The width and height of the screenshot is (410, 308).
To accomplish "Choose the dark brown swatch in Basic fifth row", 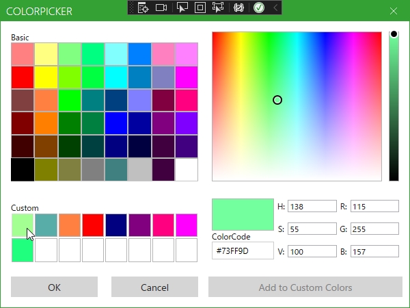I will pos(46,146).
